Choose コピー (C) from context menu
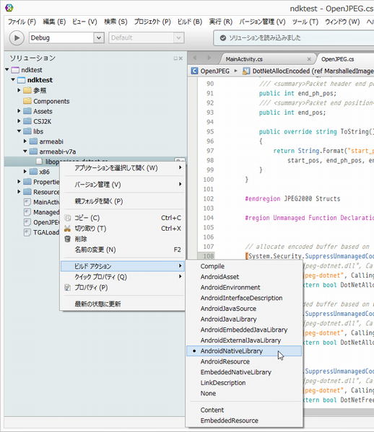This screenshot has width=374, height=432. (x=123, y=218)
